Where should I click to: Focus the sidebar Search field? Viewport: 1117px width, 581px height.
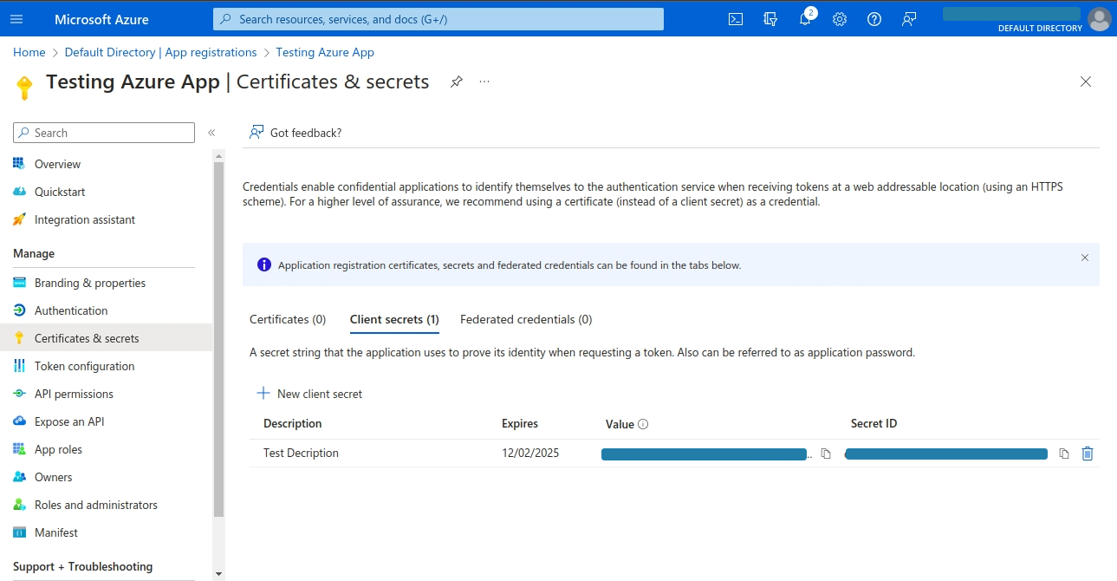104,133
